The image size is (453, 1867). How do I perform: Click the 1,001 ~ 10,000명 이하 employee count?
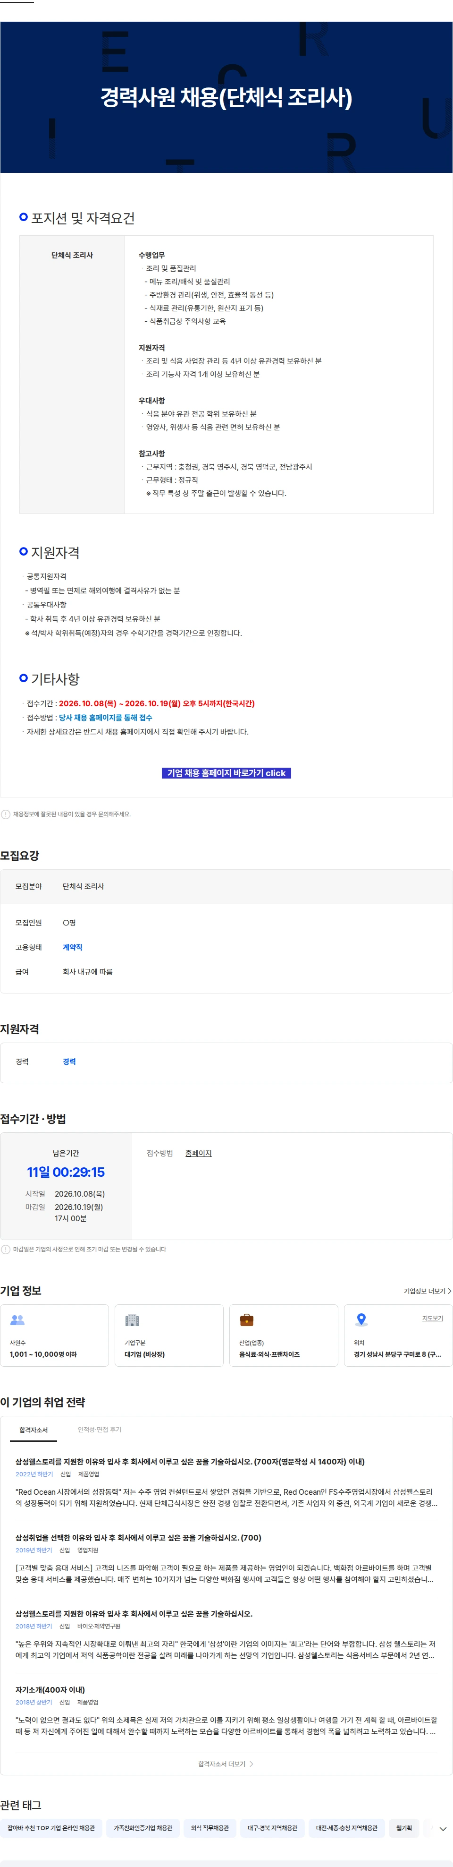coord(43,1354)
